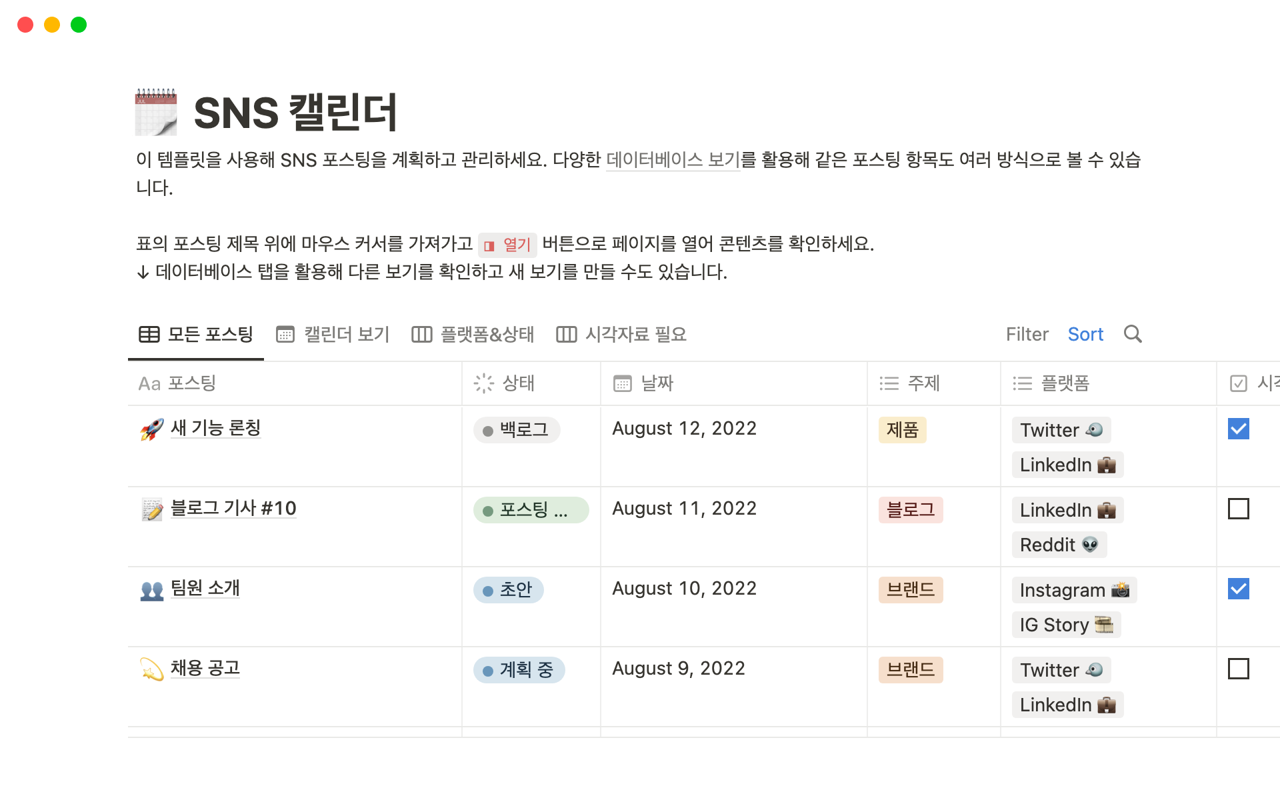This screenshot has width=1280, height=800.
Task: Click the 주제 column header
Action: (923, 383)
